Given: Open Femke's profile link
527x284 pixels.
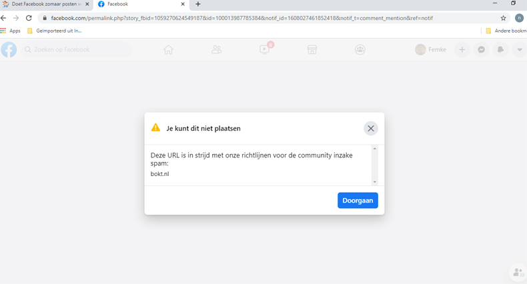Looking at the screenshot, I should [x=430, y=50].
